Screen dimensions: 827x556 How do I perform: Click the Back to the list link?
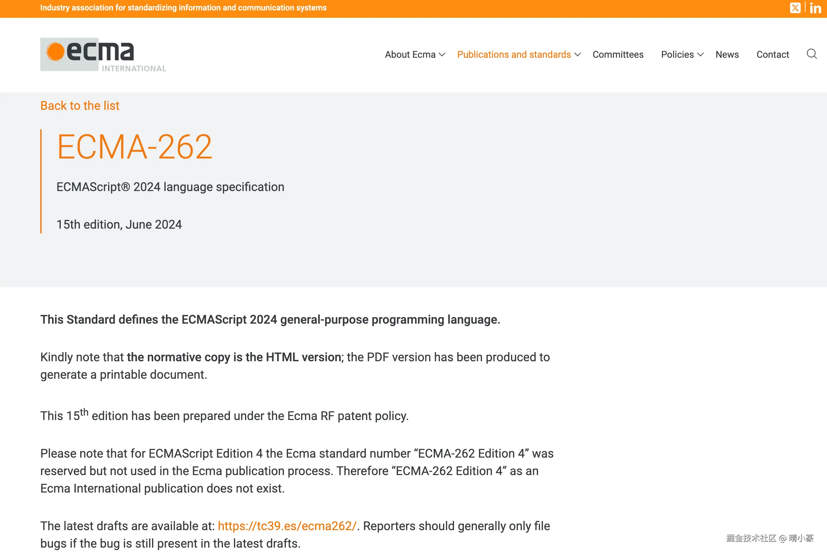click(x=80, y=106)
